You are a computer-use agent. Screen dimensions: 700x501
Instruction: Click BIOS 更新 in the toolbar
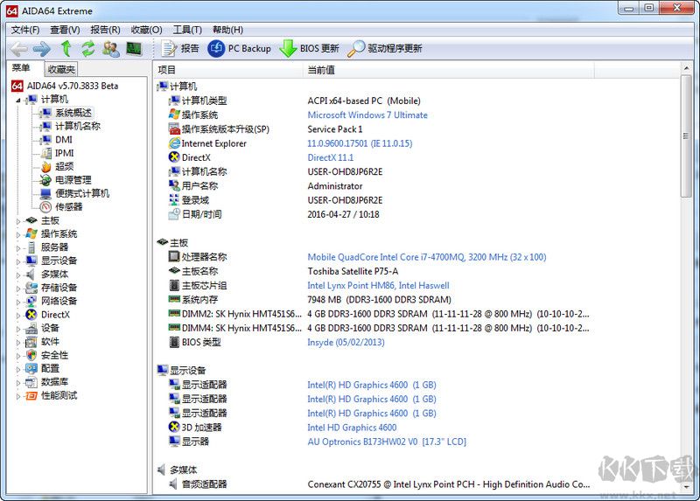pyautogui.click(x=310, y=49)
